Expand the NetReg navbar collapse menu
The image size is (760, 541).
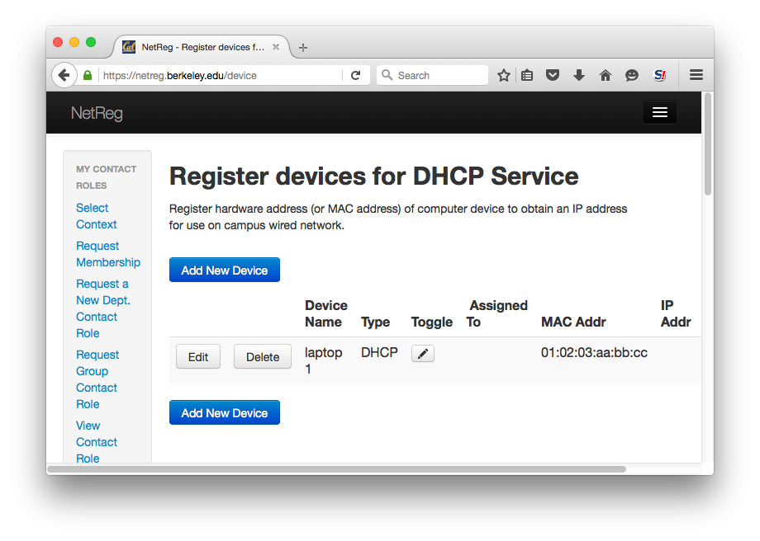tap(660, 112)
